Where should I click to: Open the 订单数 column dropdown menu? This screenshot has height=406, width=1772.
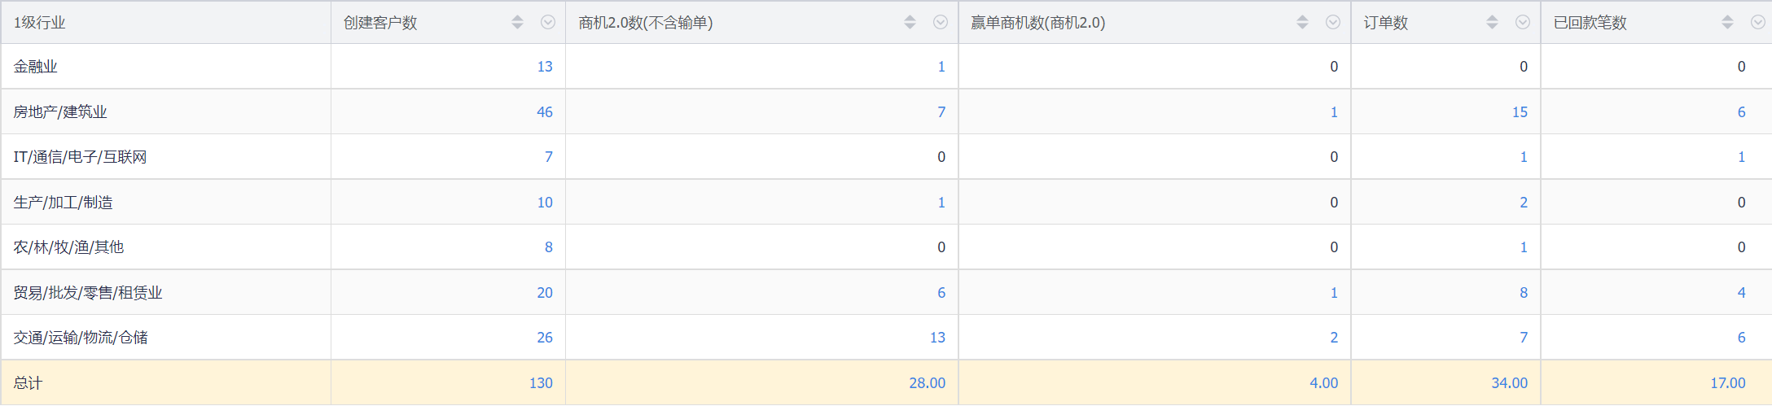[1523, 23]
